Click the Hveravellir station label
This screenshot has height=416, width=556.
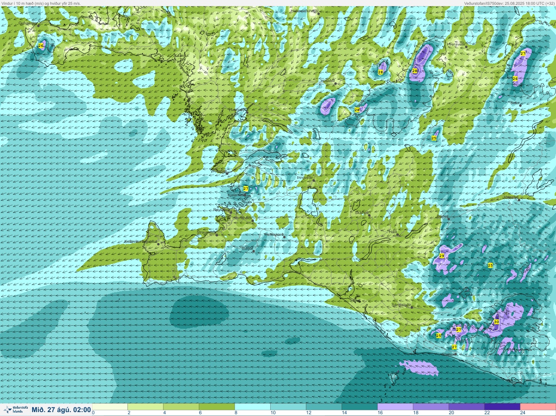point(456,44)
